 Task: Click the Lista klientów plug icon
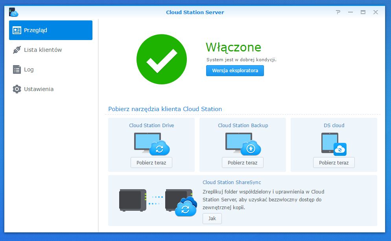pyautogui.click(x=17, y=50)
